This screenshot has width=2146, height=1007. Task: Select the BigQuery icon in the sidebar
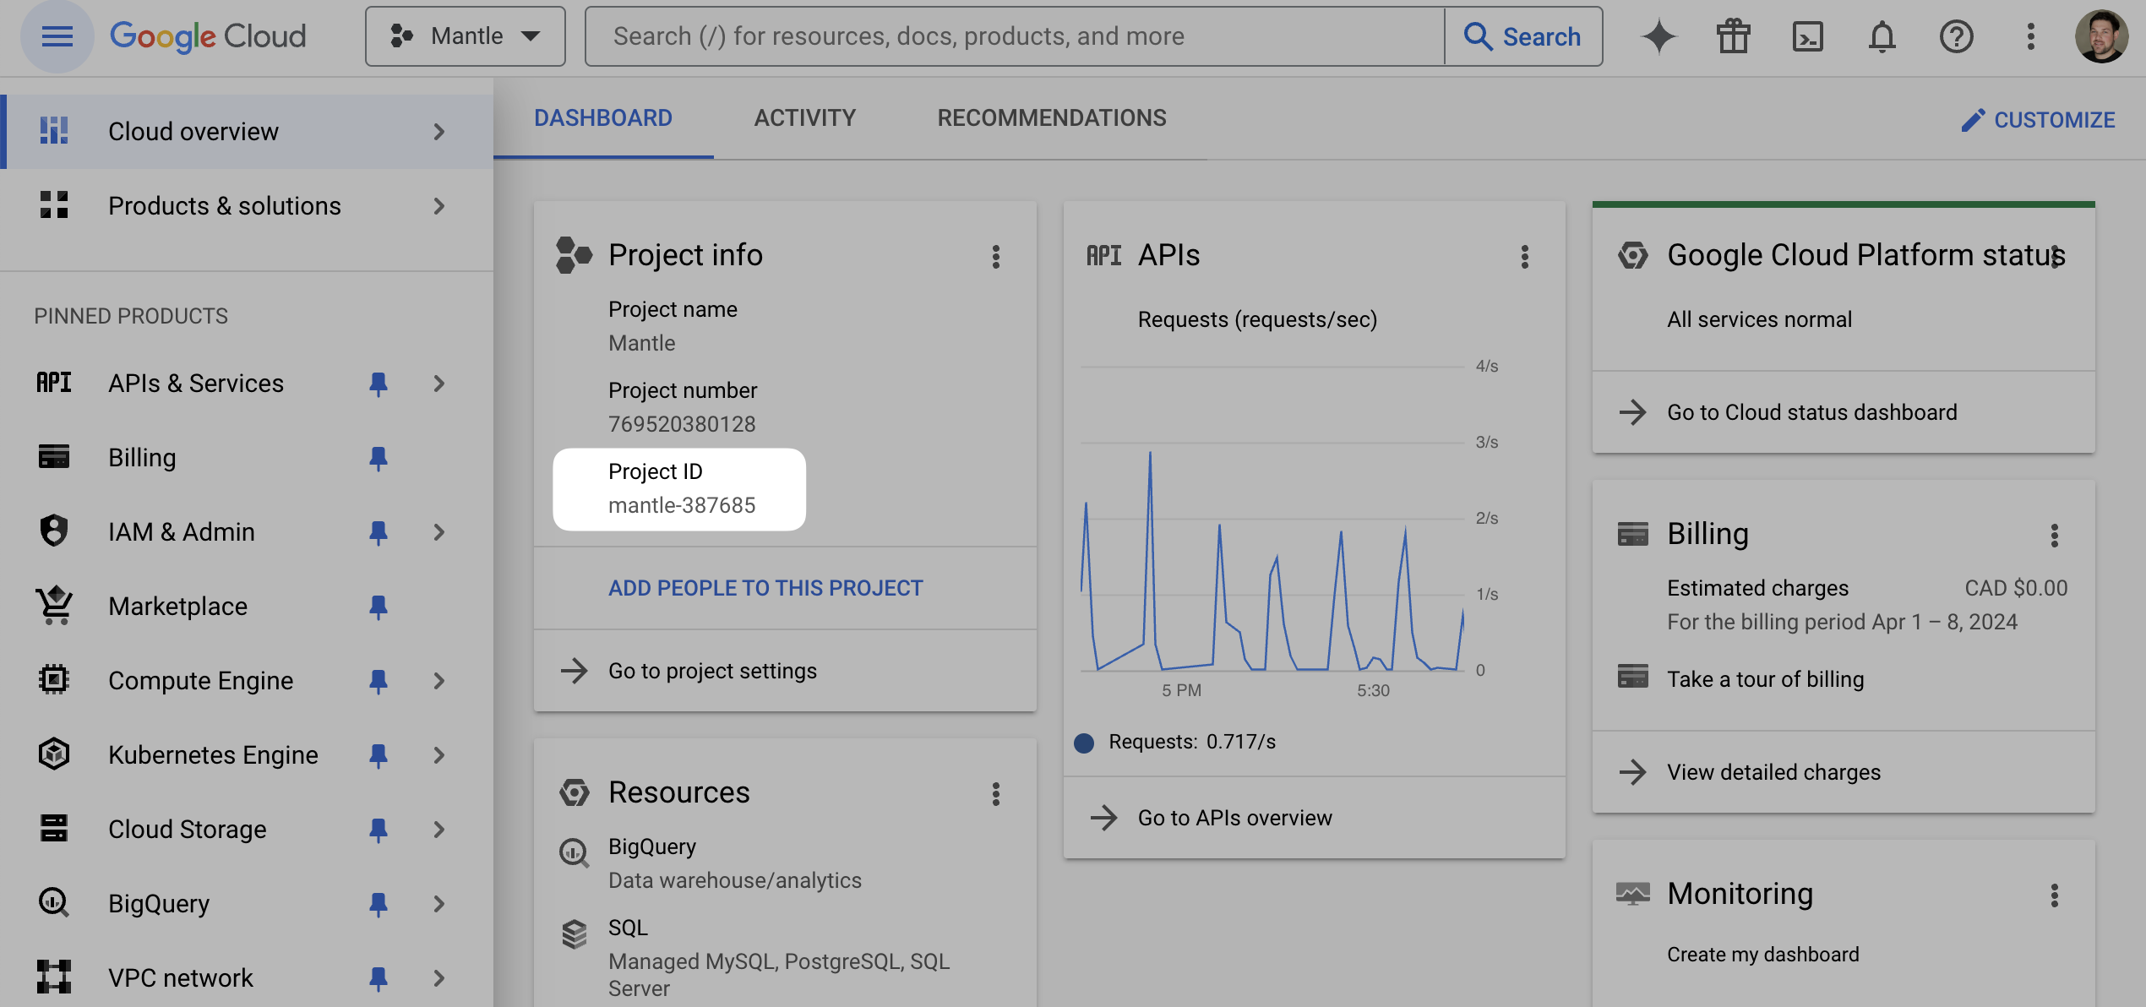point(54,903)
